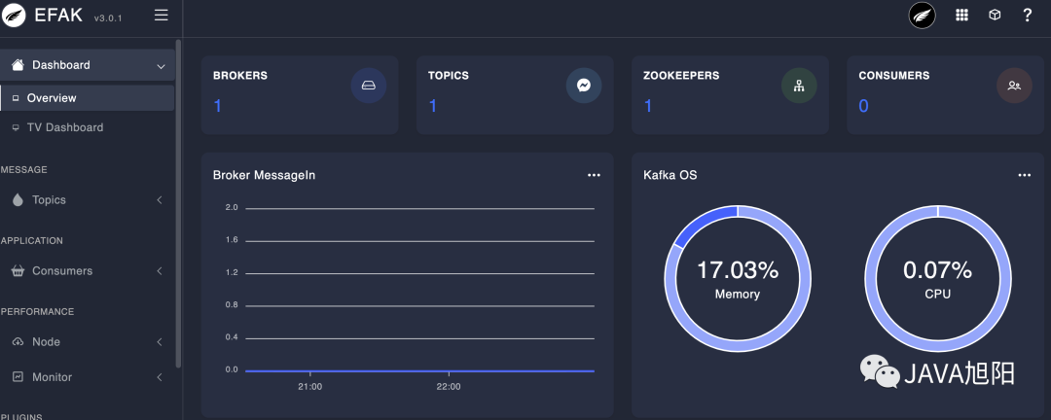This screenshot has width=1051, height=420.
Task: Click the Zookeepers hierarchy icon
Action: click(799, 86)
